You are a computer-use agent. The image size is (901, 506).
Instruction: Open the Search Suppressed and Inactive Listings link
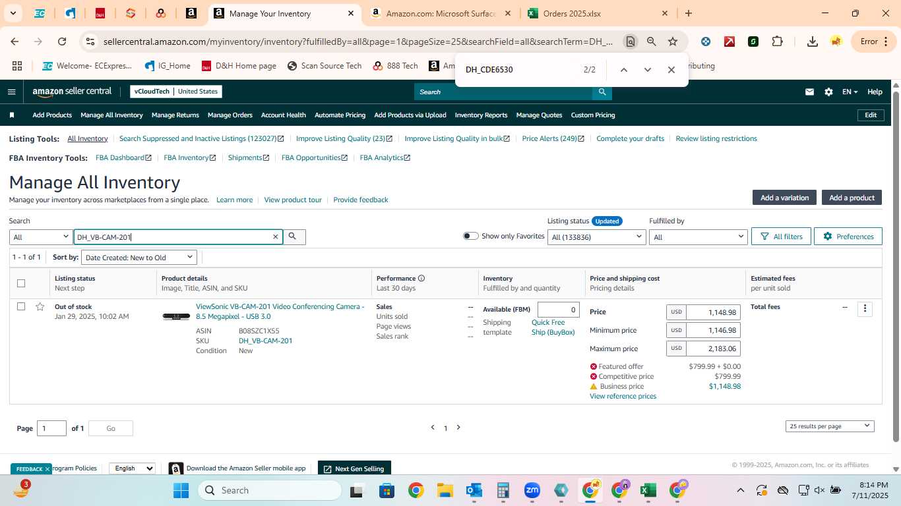pos(201,138)
